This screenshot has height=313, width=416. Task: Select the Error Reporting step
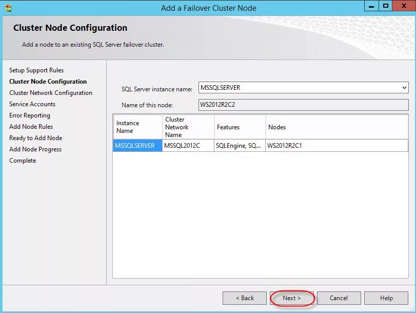[29, 115]
